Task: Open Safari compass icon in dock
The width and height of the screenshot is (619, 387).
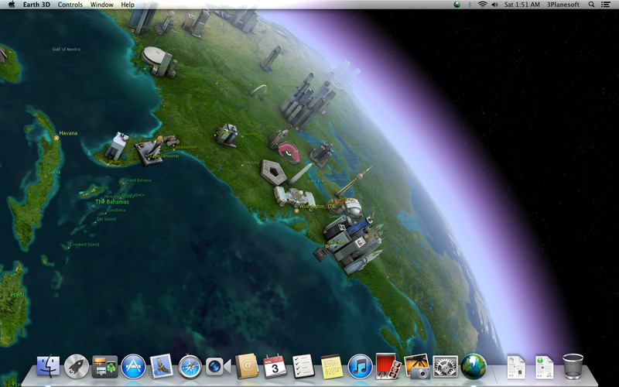Action: [x=190, y=366]
